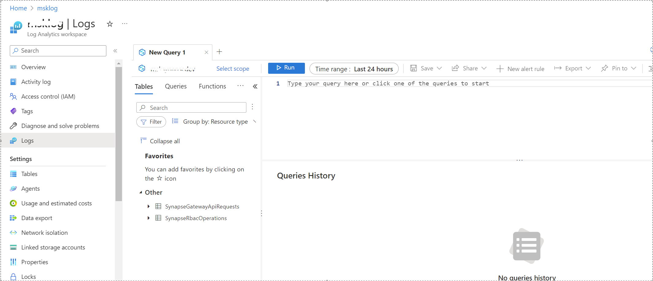Click the Save icon button
653x281 pixels.
point(414,68)
